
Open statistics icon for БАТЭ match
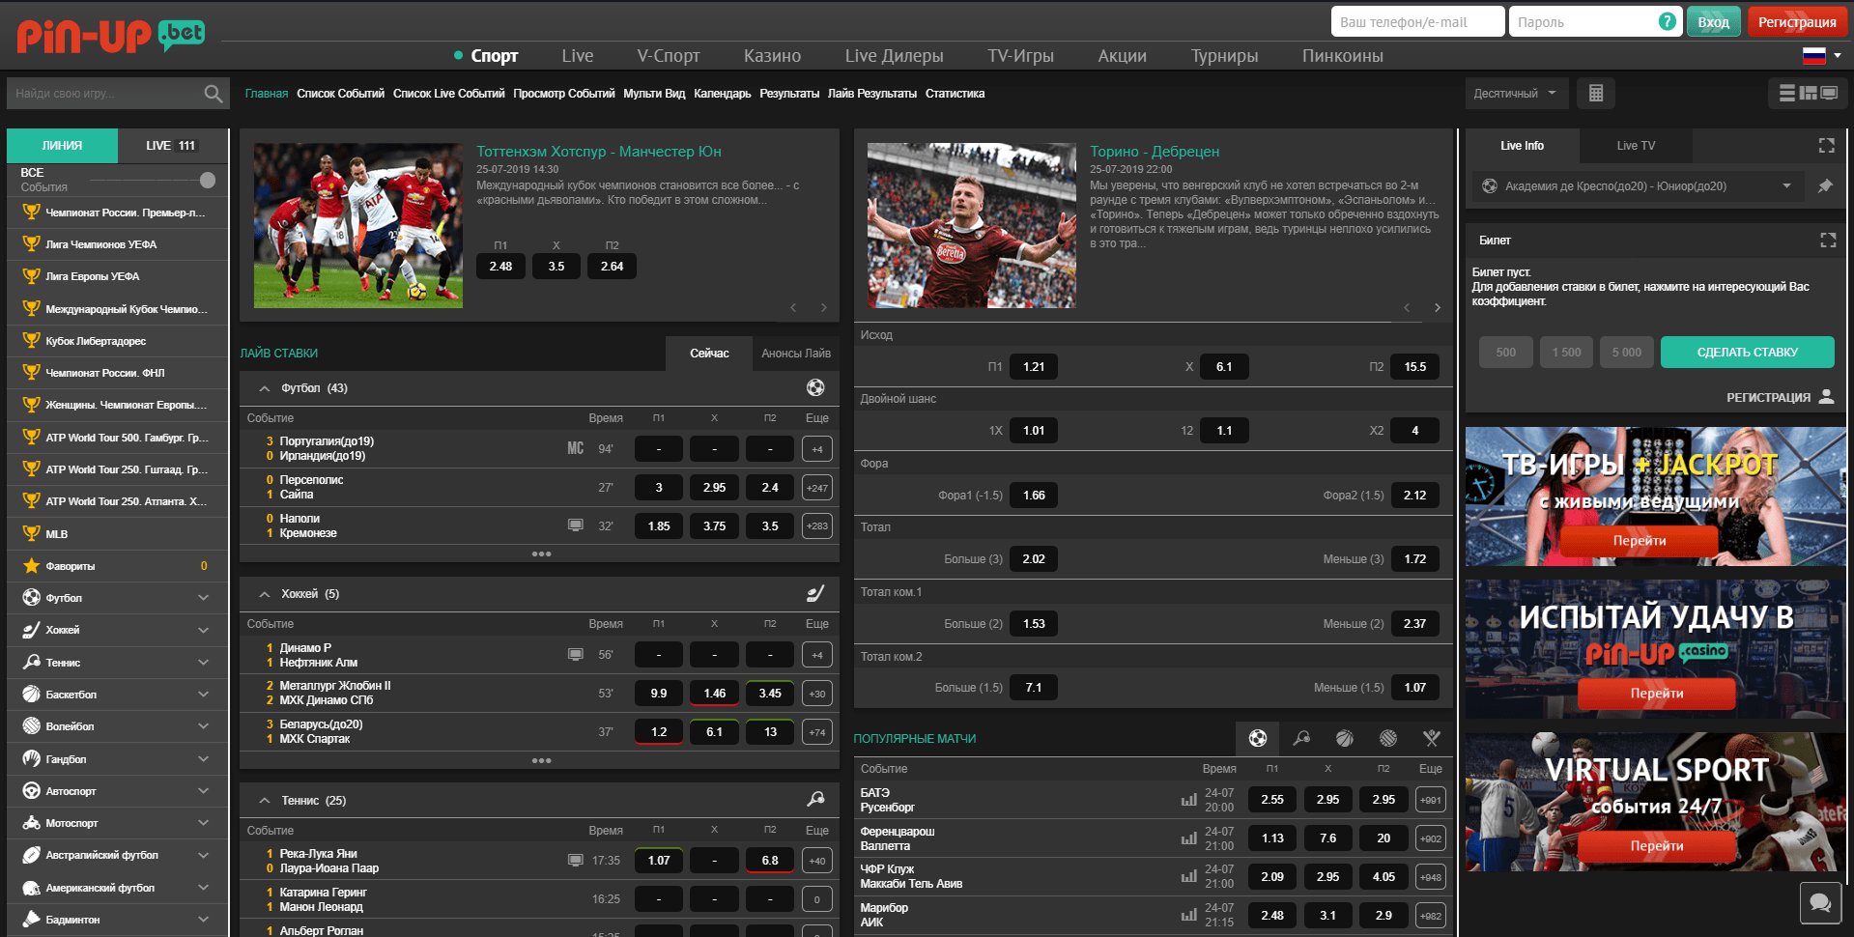1188,800
